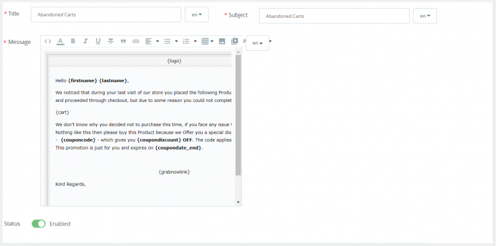Disable the Status toggle

38,224
